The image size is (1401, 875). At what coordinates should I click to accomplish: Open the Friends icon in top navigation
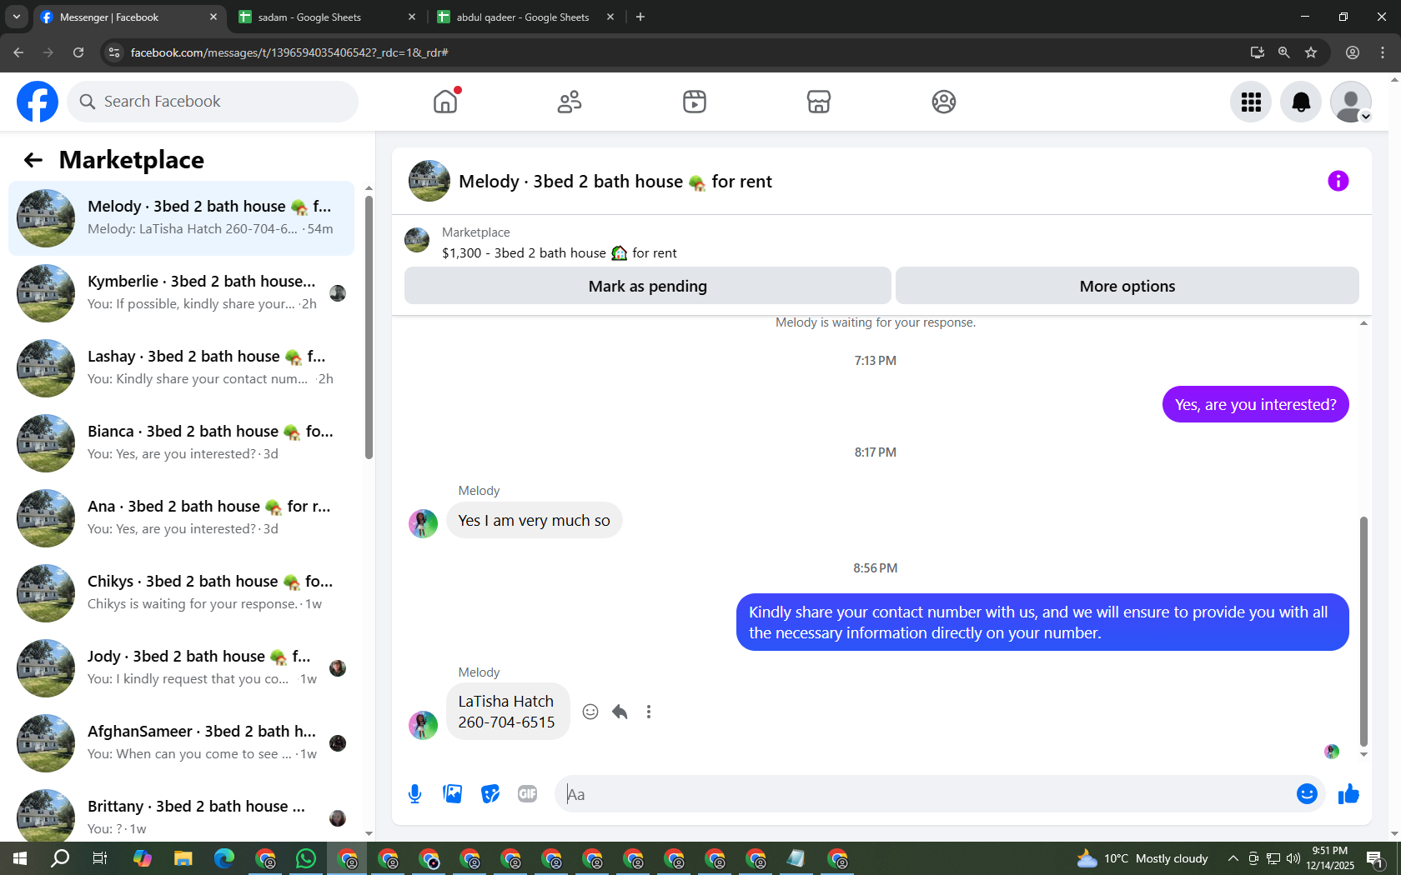click(x=570, y=102)
